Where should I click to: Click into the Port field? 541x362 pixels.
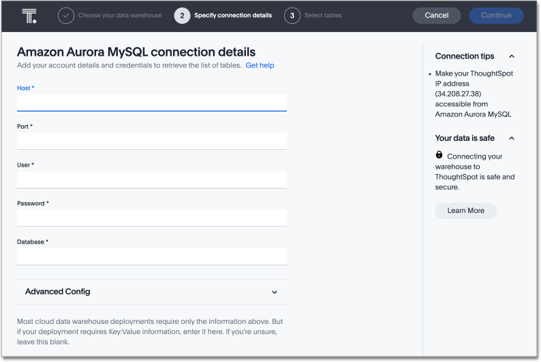[x=152, y=141]
